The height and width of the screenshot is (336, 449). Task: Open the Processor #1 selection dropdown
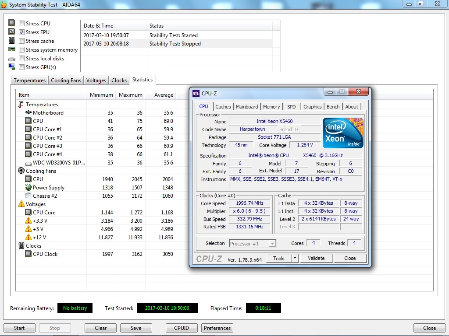point(273,243)
